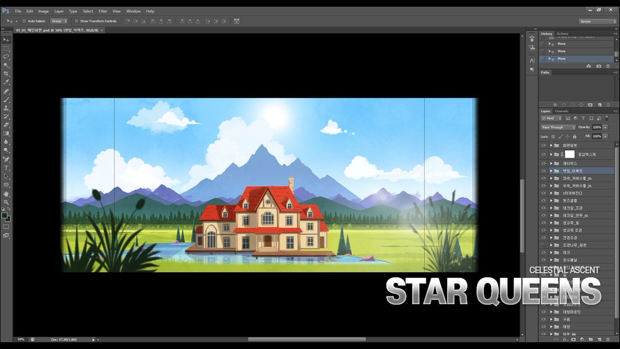Open the Auto-Select Group dropdown
Image resolution: width=620 pixels, height=349 pixels.
click(58, 21)
